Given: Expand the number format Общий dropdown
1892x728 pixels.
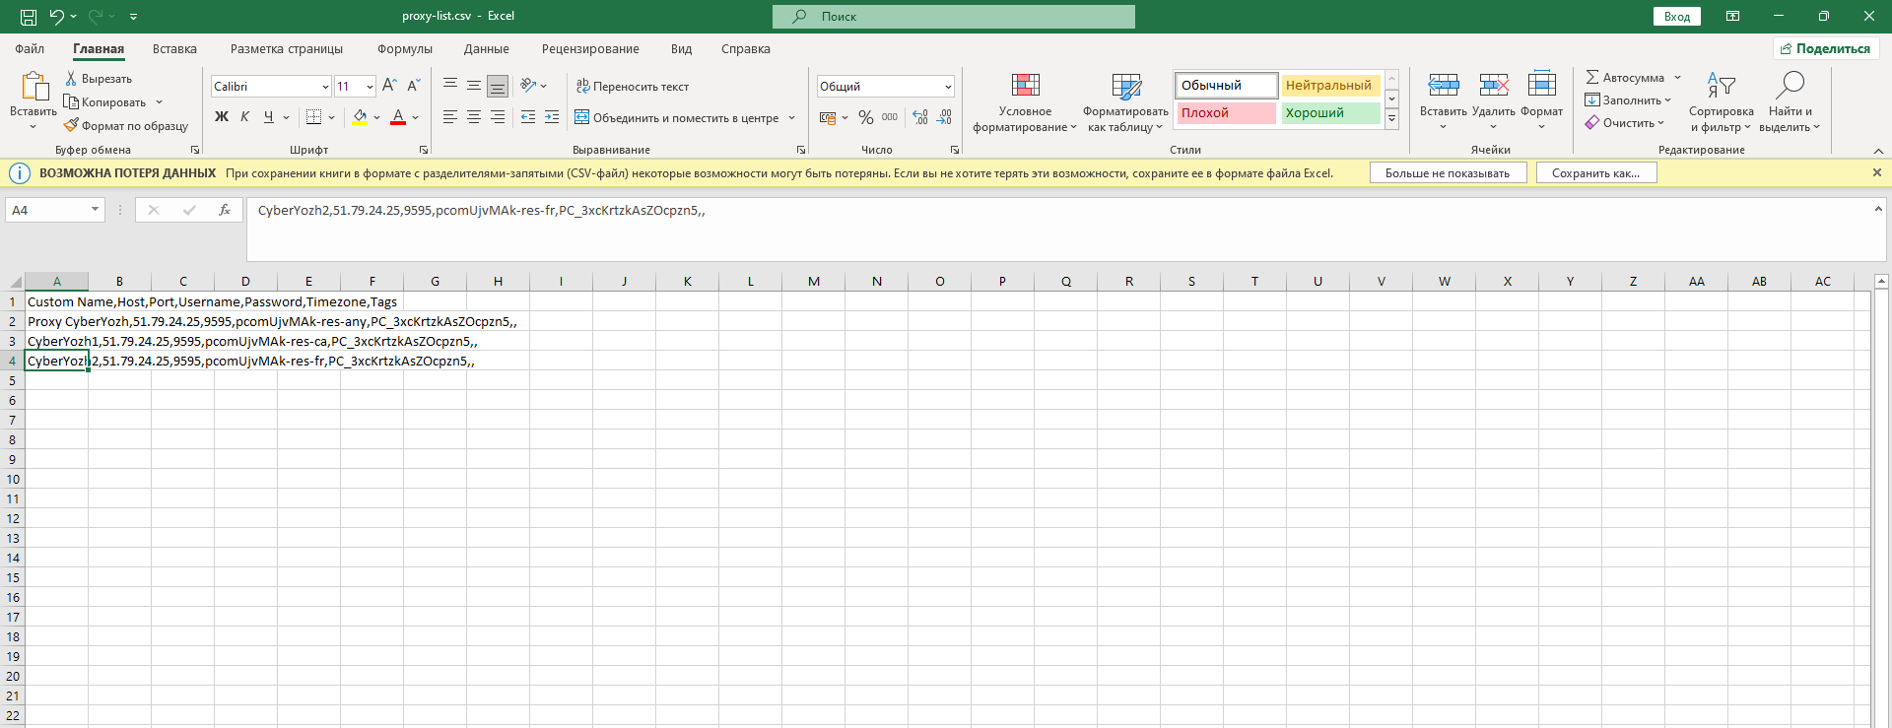Looking at the screenshot, I should pyautogui.click(x=948, y=87).
